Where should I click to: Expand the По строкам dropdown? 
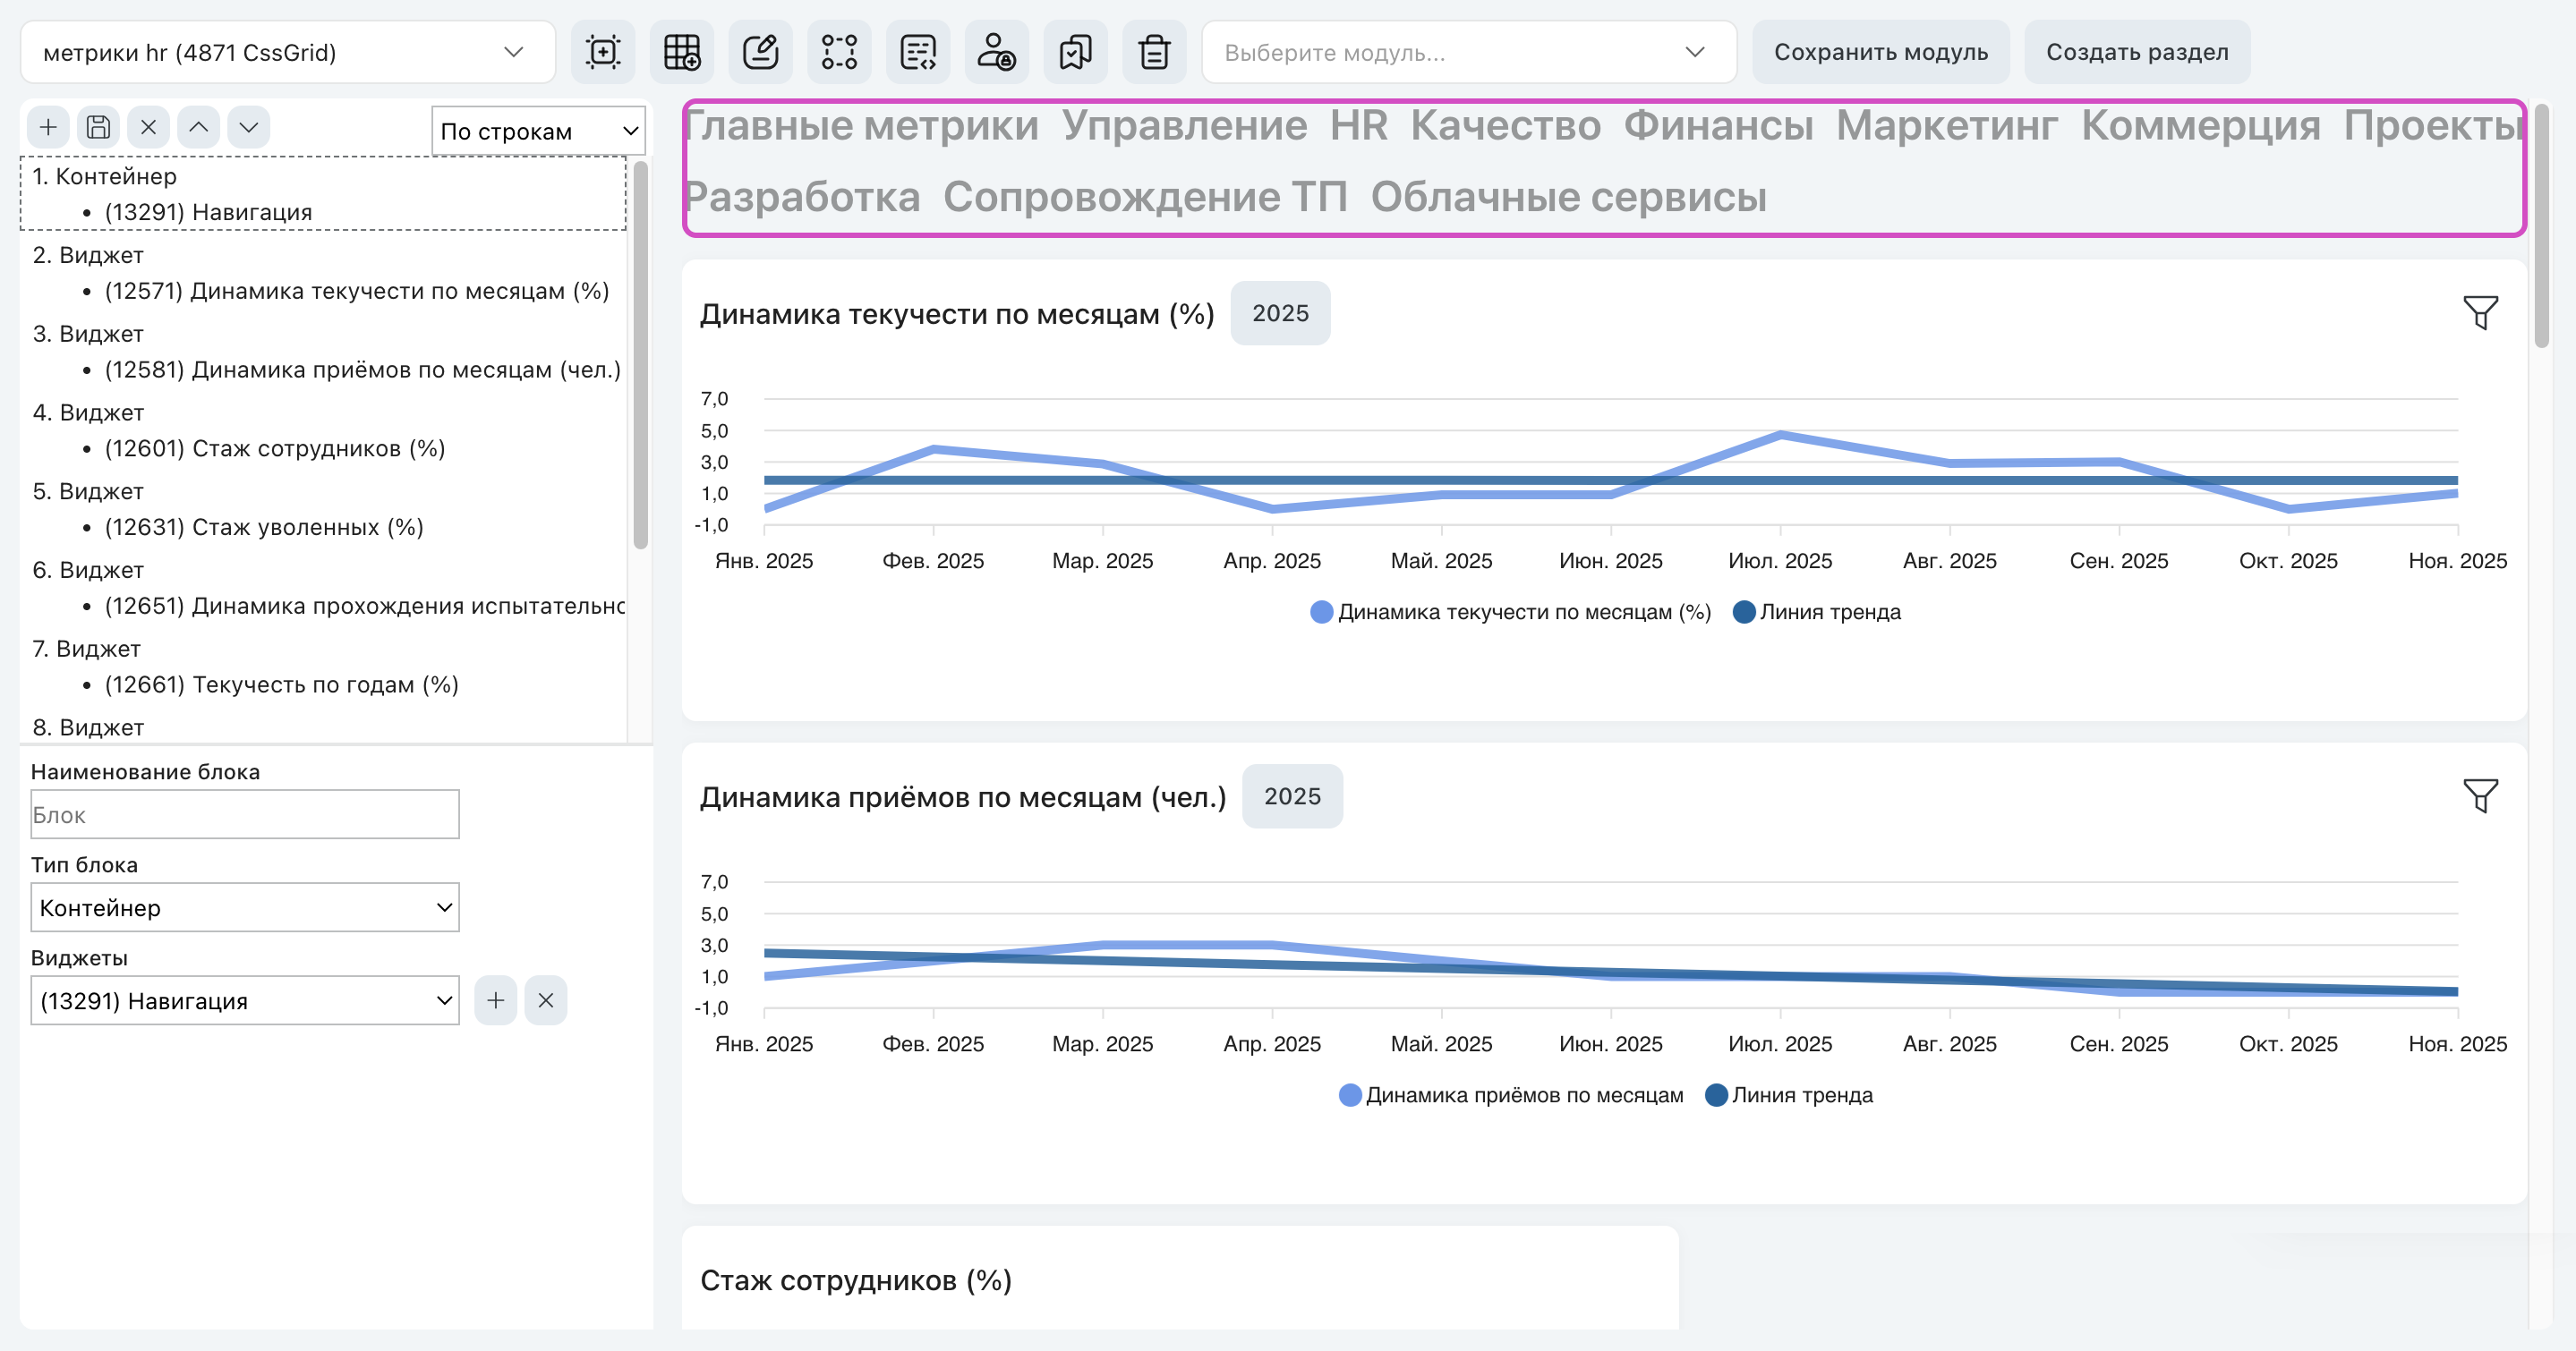tap(538, 131)
